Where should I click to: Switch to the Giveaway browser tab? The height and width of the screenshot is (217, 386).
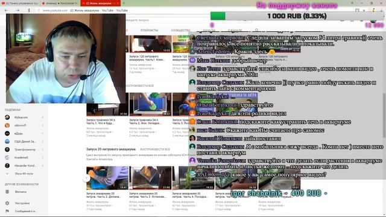tap(60, 3)
